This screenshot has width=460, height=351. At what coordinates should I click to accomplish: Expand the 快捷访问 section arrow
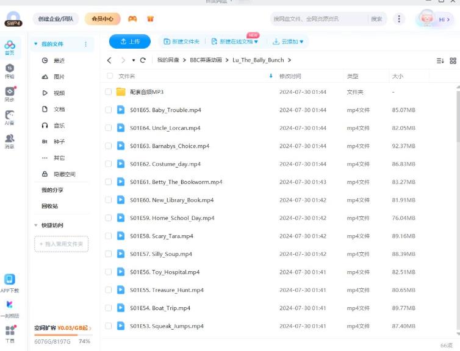coord(36,225)
